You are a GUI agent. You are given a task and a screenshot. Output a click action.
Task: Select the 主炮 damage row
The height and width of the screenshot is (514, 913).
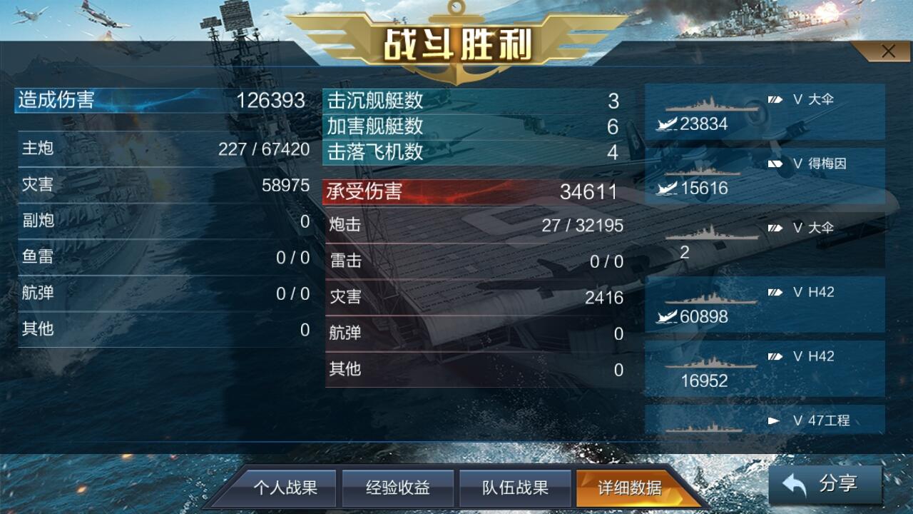click(165, 148)
